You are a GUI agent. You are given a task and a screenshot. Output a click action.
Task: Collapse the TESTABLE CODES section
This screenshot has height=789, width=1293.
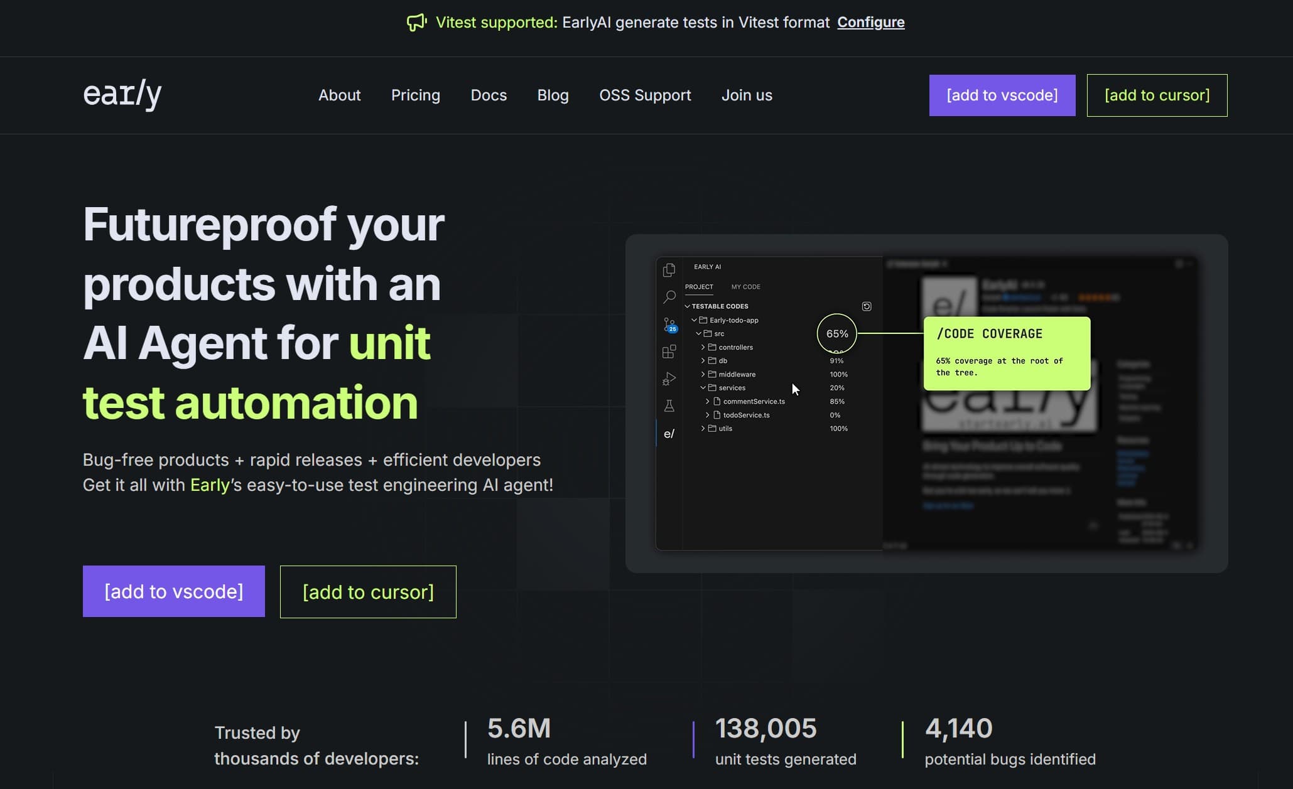[687, 306]
